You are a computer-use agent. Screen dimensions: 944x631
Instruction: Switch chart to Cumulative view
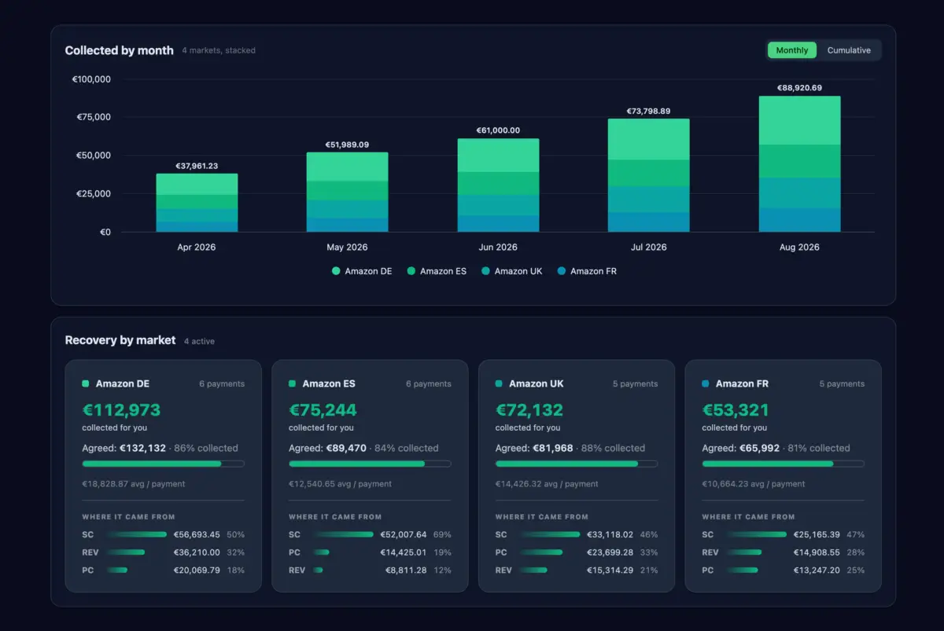click(x=849, y=50)
